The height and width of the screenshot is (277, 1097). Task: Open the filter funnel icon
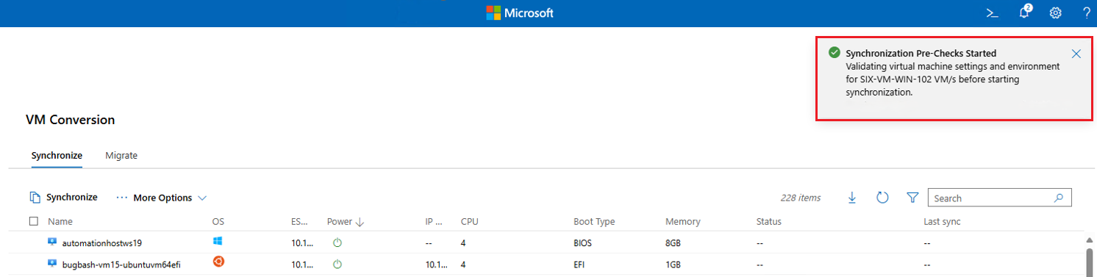pos(912,198)
